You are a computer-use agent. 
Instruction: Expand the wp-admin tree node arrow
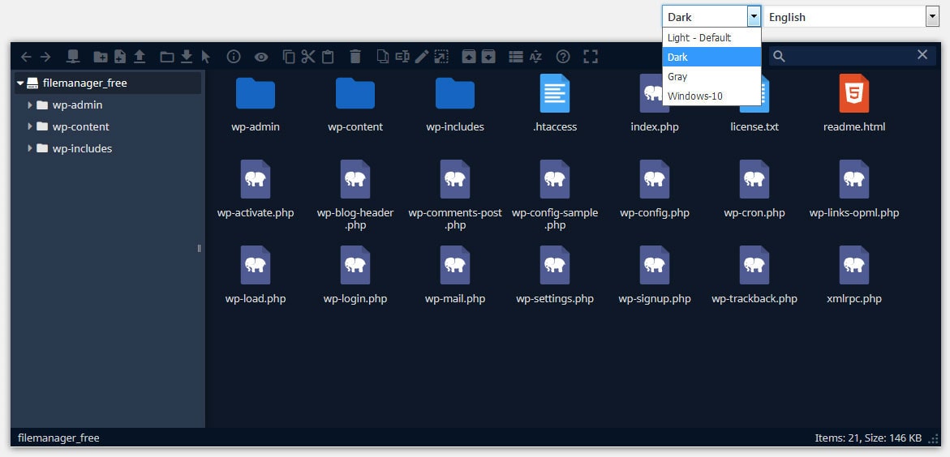30,105
